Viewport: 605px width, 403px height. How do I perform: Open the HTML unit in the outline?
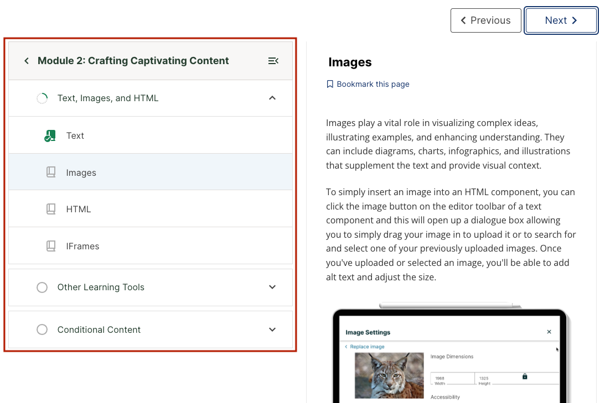[79, 209]
